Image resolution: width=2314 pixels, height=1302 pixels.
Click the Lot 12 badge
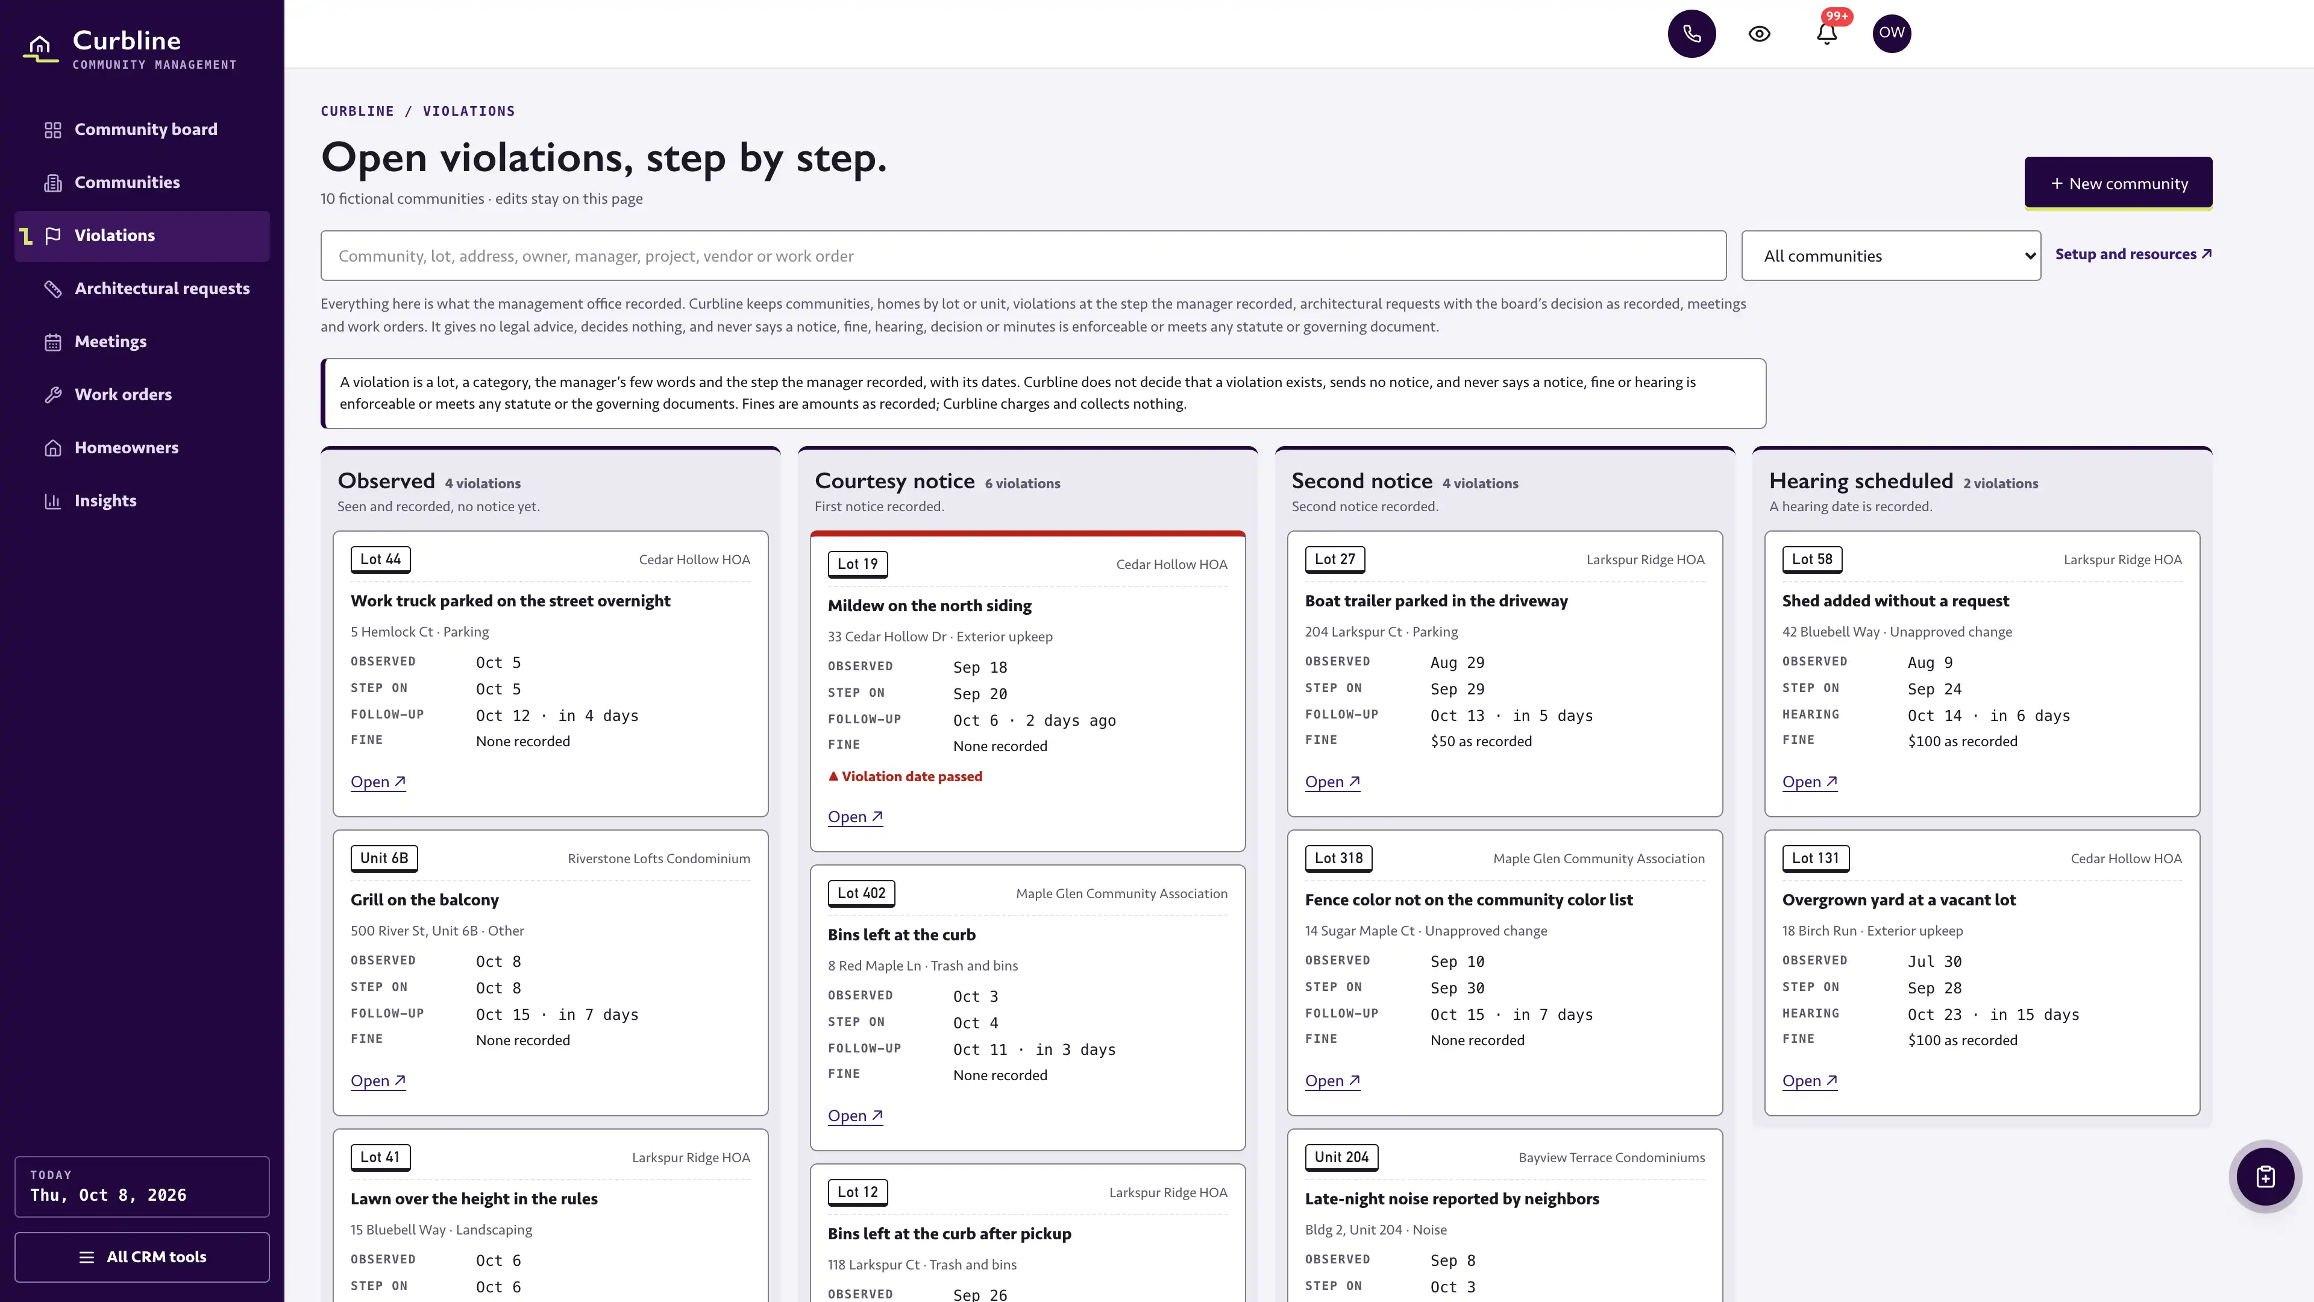tap(857, 1192)
